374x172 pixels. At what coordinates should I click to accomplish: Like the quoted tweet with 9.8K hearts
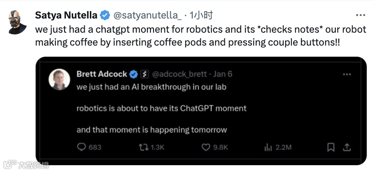coord(206,147)
